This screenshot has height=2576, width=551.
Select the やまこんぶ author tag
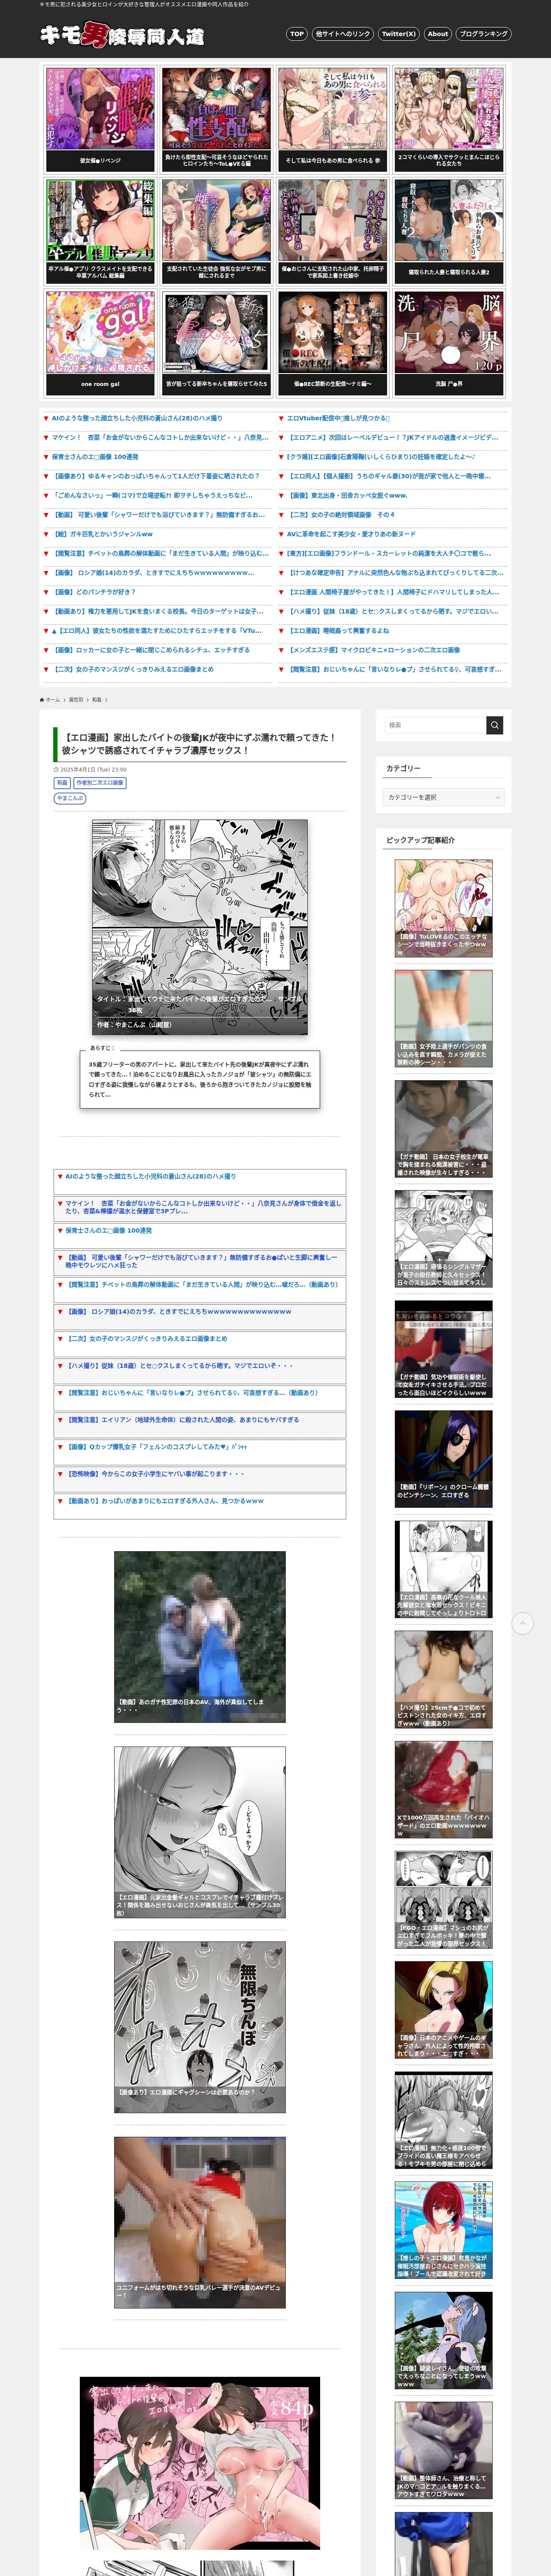(x=70, y=798)
